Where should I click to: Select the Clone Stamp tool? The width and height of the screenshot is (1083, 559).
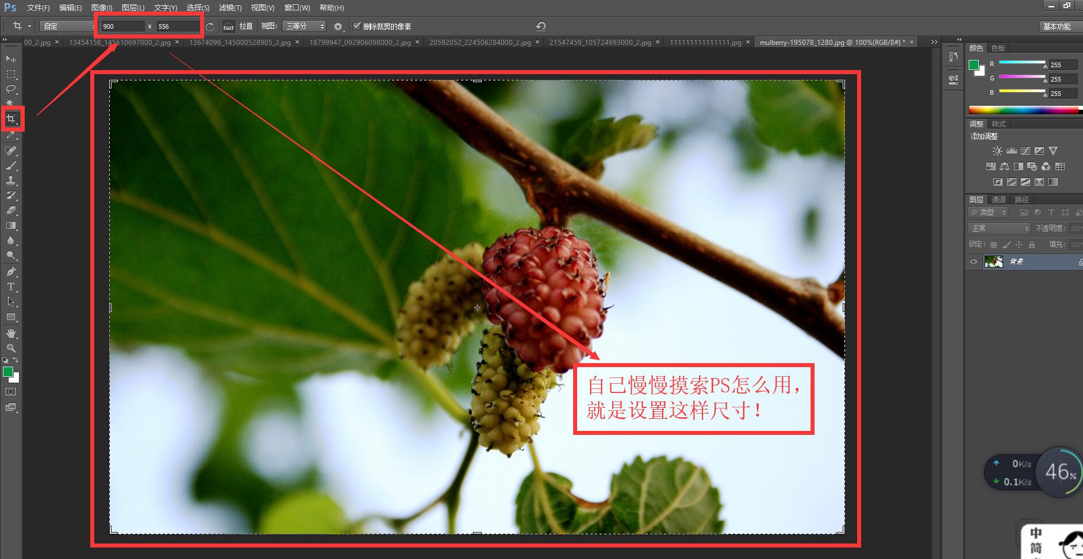point(11,181)
